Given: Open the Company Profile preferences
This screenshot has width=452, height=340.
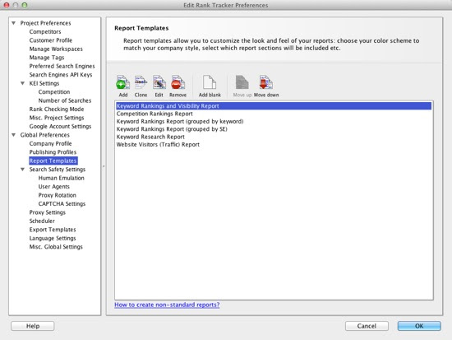Looking at the screenshot, I should coord(50,143).
